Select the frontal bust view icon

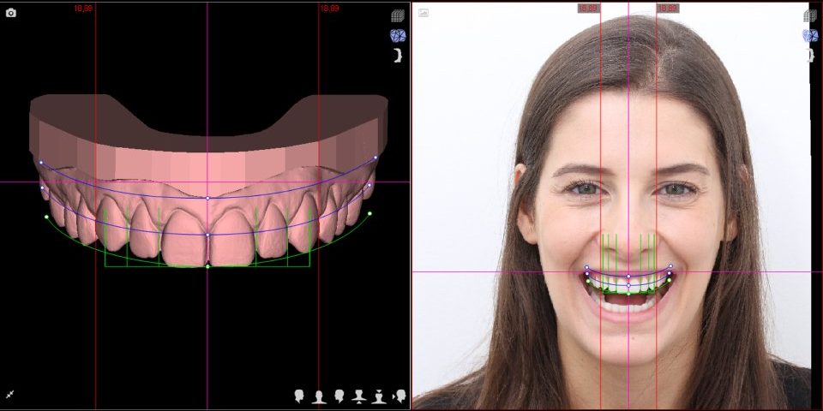point(319,396)
